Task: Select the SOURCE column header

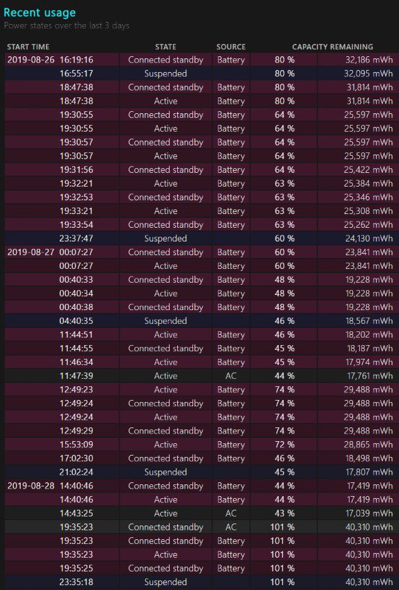Action: tap(231, 47)
